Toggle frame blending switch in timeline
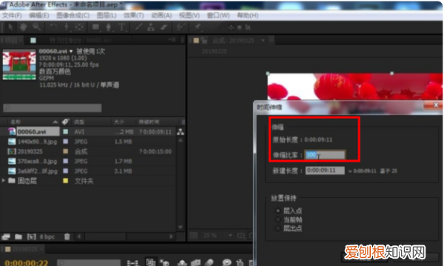The width and height of the screenshot is (444, 266). pyautogui.click(x=195, y=262)
